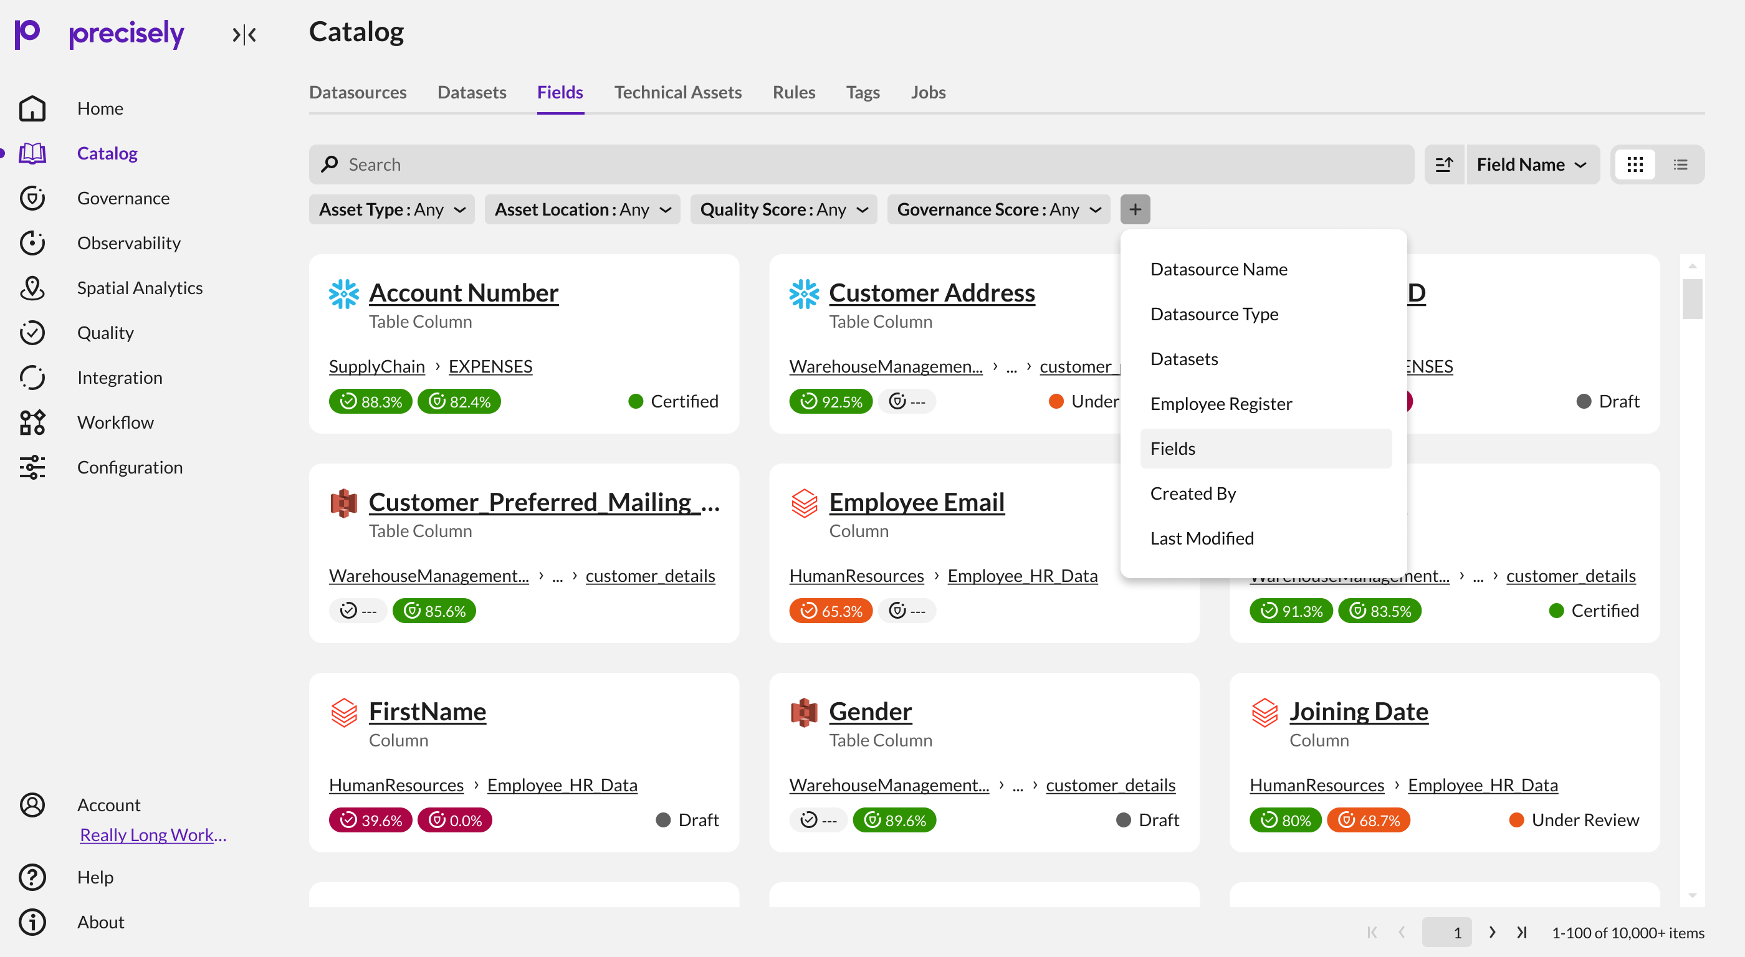Open the Governance Score filter dropdown
Screen dimensions: 1745x957
(x=998, y=209)
